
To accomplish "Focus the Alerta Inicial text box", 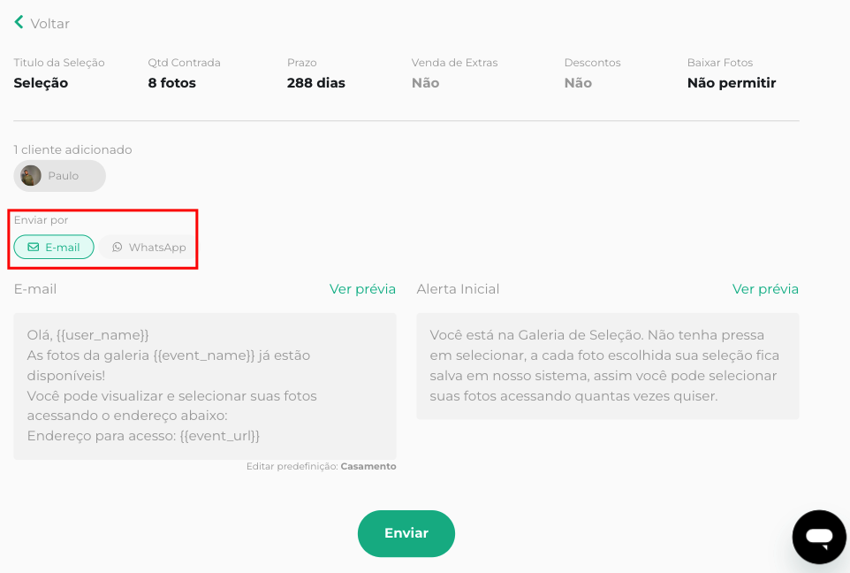I will (607, 366).
